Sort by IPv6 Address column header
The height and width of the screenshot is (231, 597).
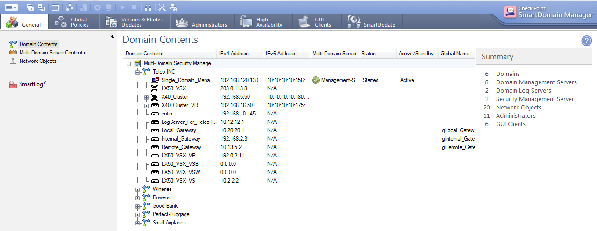286,54
